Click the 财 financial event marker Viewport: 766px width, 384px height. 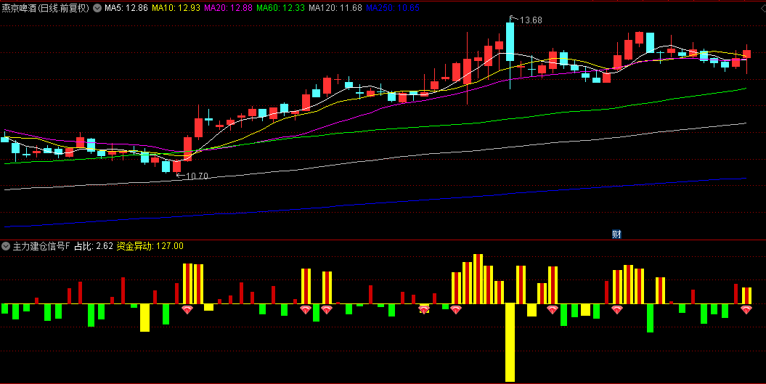coord(616,234)
